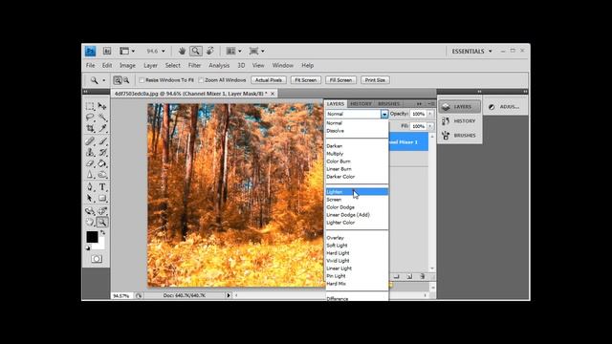Select the 3D Rotate tool
The height and width of the screenshot is (344, 612).
90,211
